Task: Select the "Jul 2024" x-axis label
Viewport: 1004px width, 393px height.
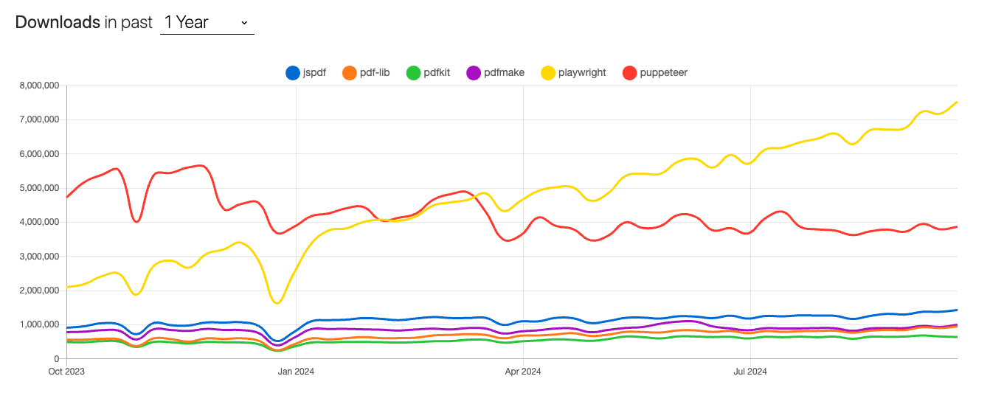Action: 750,372
